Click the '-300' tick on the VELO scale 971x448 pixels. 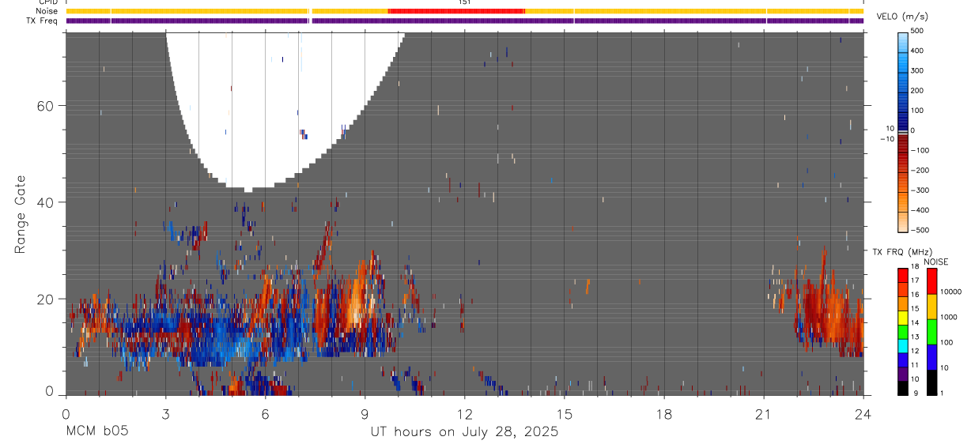(x=920, y=190)
